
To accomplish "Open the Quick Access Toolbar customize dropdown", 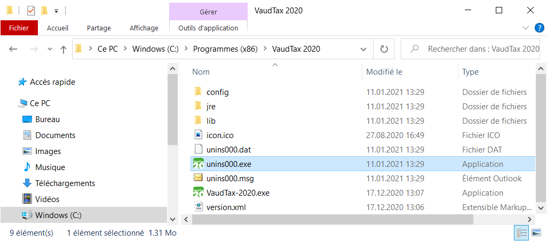I will pos(56,11).
